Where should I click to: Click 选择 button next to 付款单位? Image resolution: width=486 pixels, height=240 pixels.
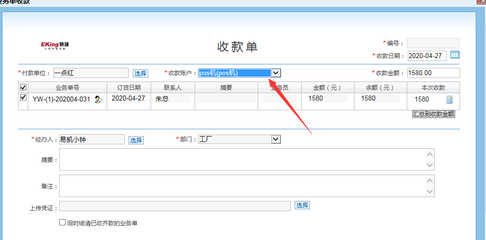140,73
